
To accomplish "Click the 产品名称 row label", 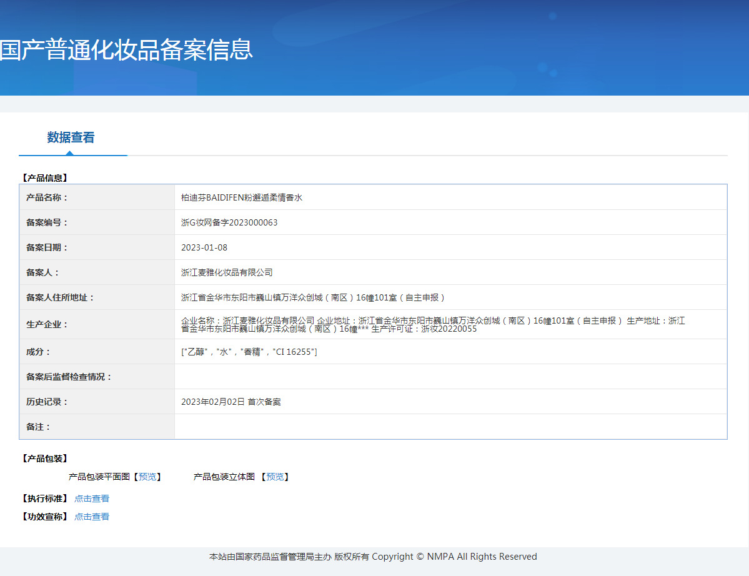I will 47,197.
